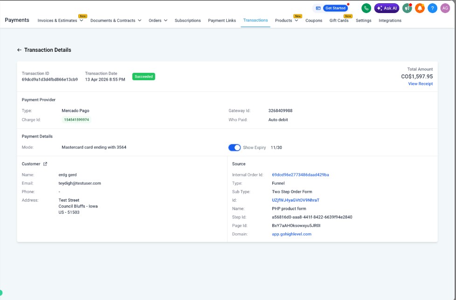Expand the Invoices & Estimates dropdown

pyautogui.click(x=61, y=21)
